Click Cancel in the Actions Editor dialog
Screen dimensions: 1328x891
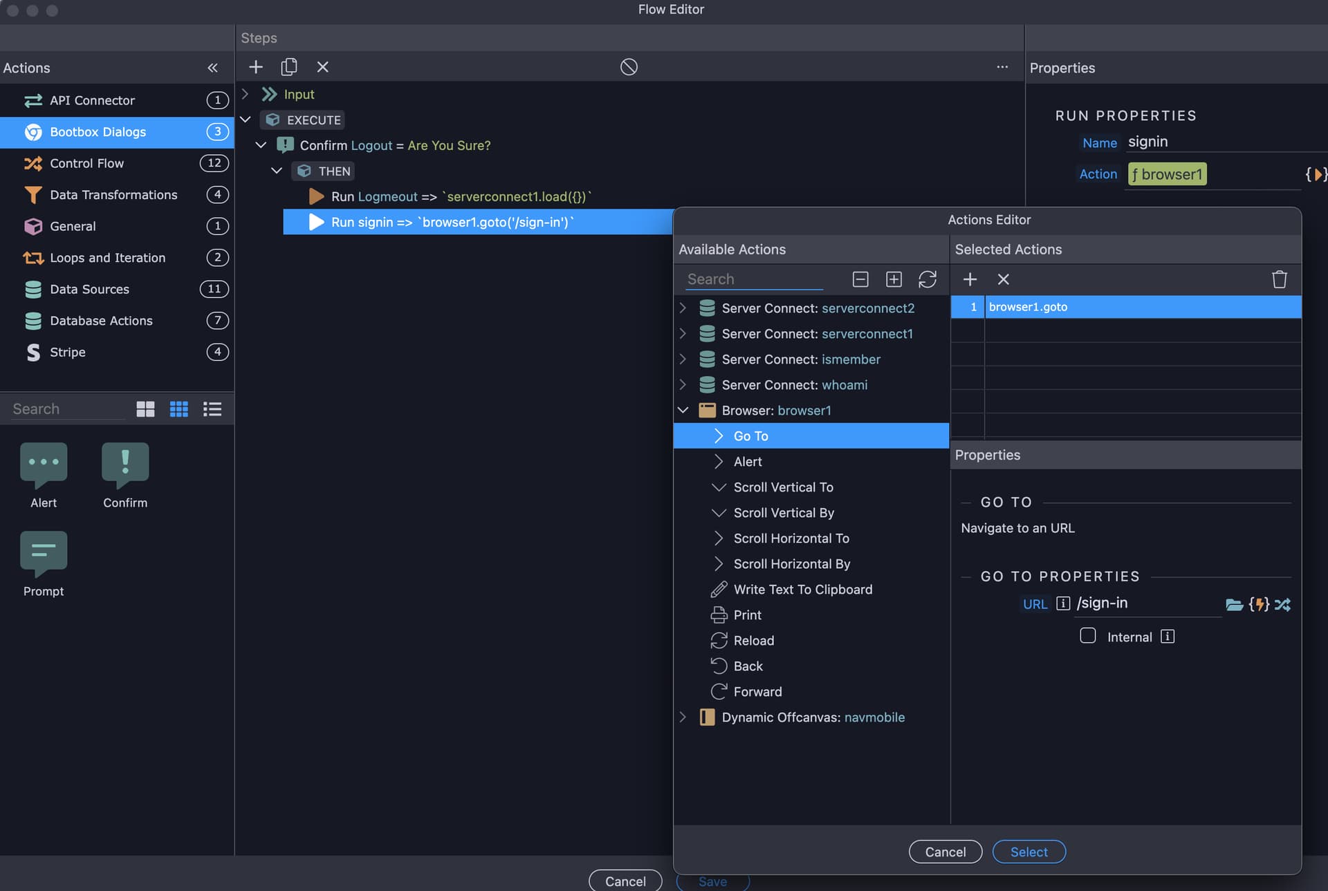click(x=946, y=852)
